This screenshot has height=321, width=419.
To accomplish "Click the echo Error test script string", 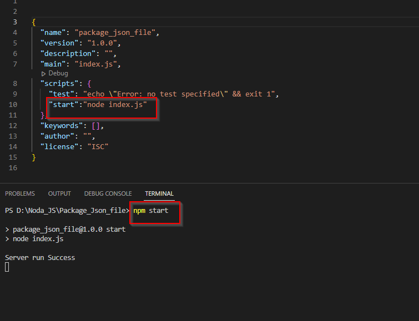I will click(x=179, y=94).
